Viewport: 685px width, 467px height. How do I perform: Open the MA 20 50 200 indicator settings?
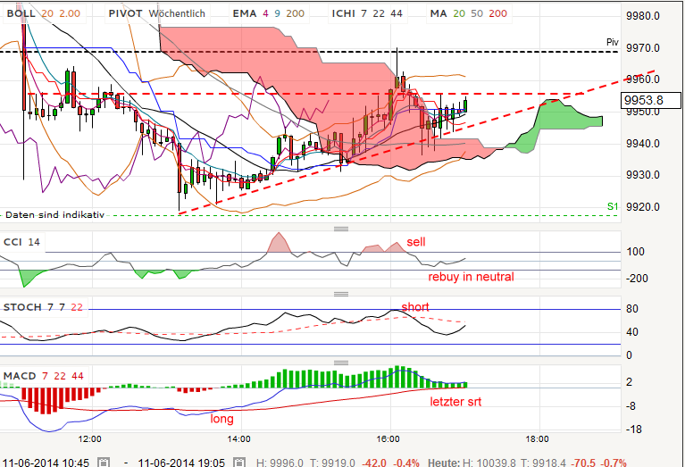(x=468, y=13)
